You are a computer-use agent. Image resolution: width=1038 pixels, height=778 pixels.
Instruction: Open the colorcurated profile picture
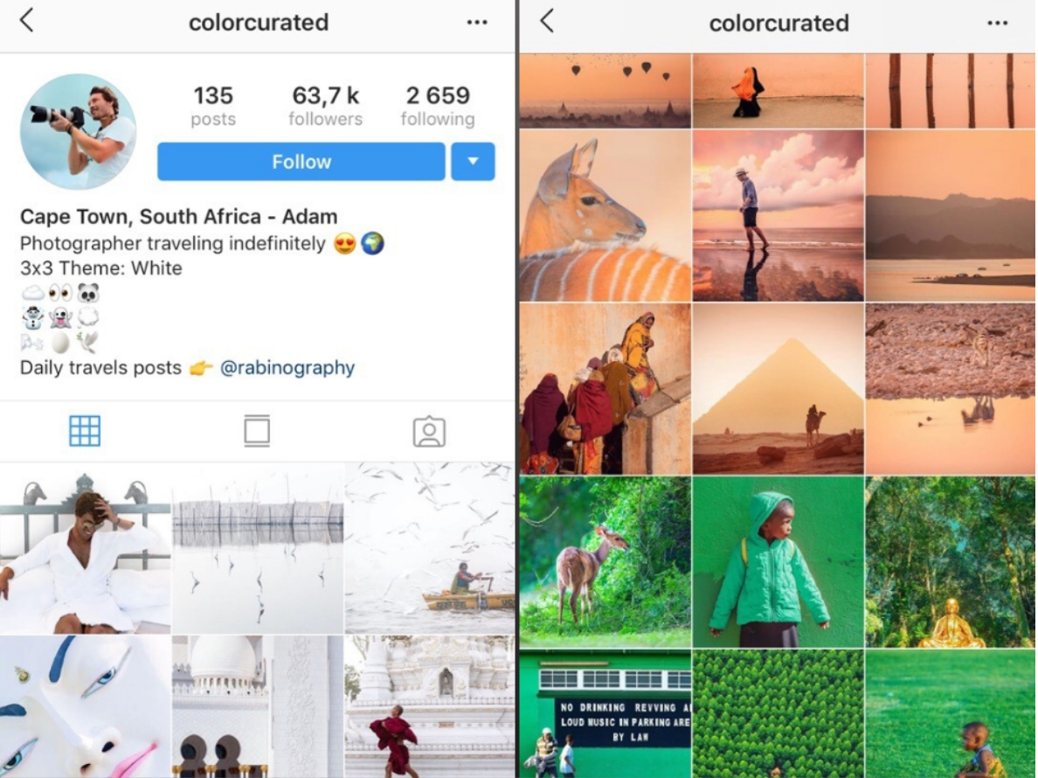coord(78,131)
